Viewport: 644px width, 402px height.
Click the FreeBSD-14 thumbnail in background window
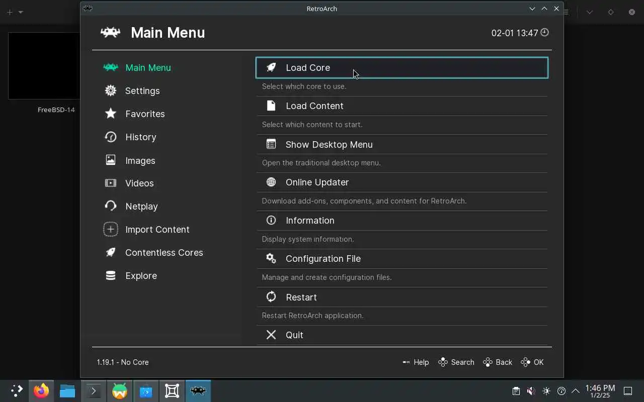(44, 66)
